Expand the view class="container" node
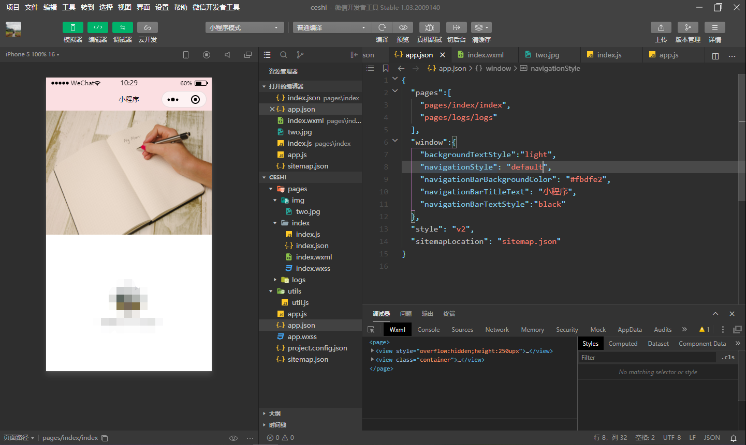Screen dimensions: 746x445 (372, 360)
